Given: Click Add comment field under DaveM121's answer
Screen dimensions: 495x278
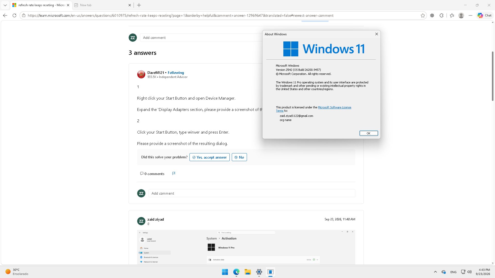Looking at the screenshot, I should pos(252,193).
